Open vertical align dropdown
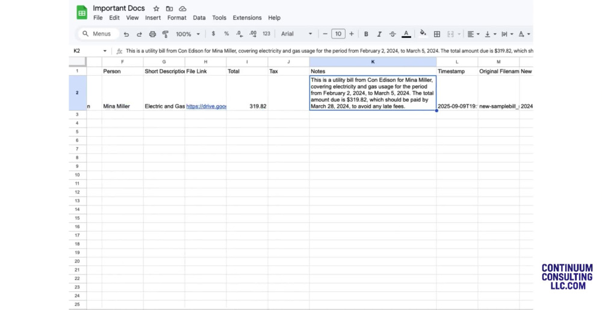Viewport: 602px width, 310px height. (x=490, y=34)
